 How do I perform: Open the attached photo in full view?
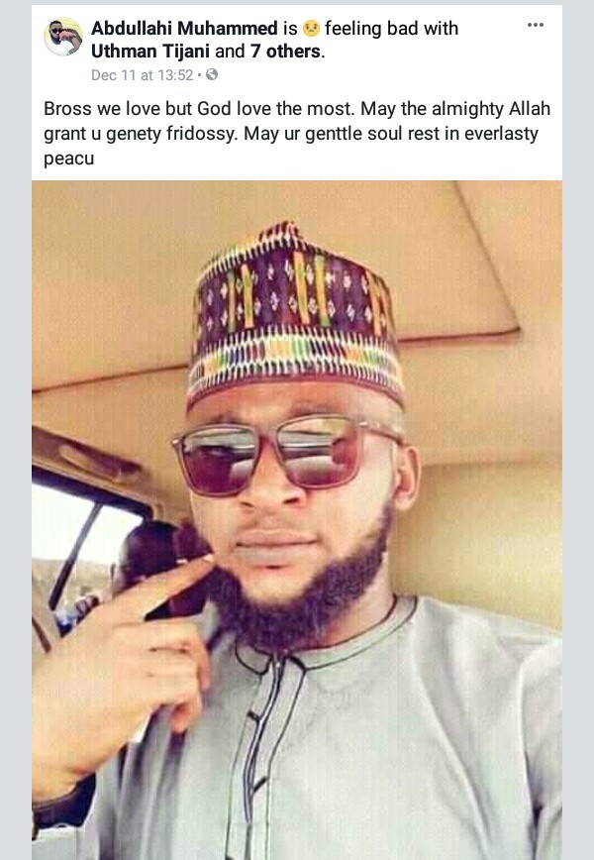pyautogui.click(x=297, y=520)
